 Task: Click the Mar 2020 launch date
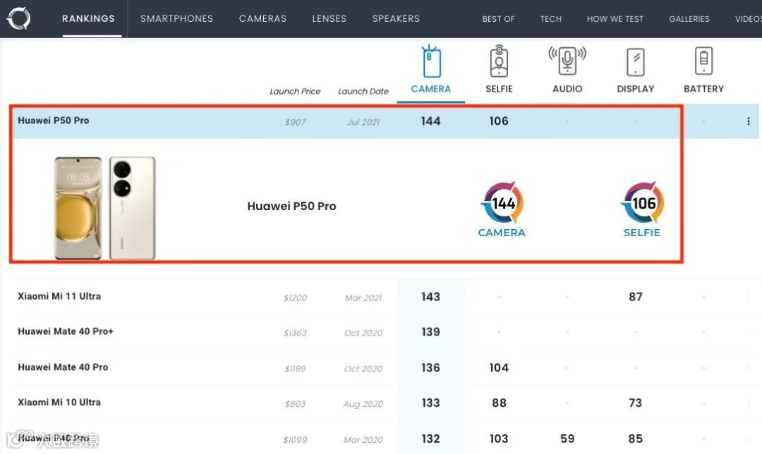point(363,440)
